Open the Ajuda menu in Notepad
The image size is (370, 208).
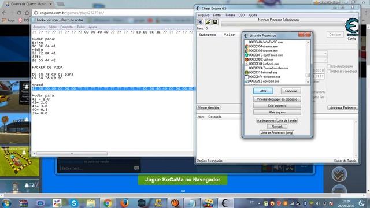click(x=92, y=27)
